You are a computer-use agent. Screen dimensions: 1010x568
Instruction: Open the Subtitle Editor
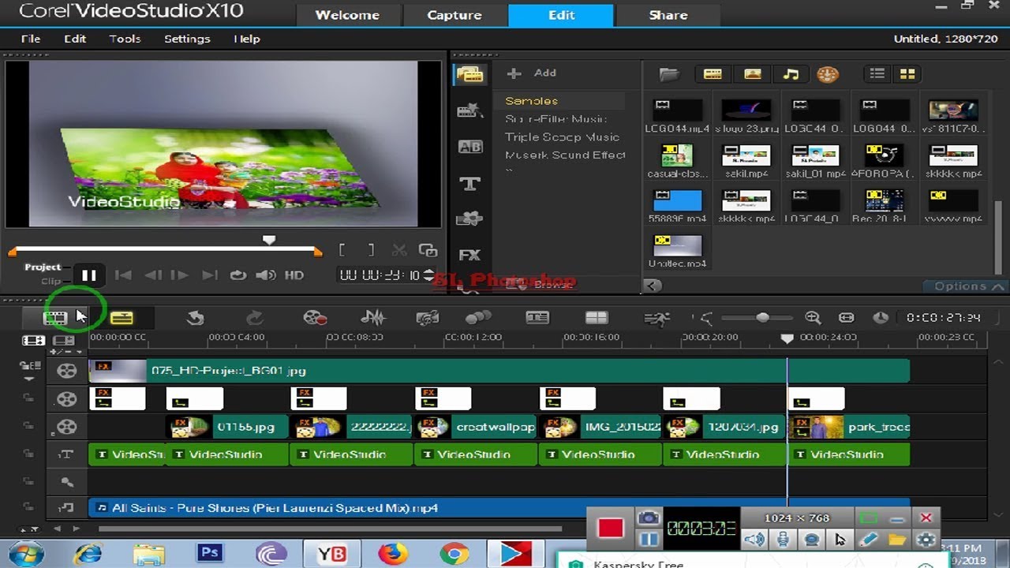[x=537, y=318]
